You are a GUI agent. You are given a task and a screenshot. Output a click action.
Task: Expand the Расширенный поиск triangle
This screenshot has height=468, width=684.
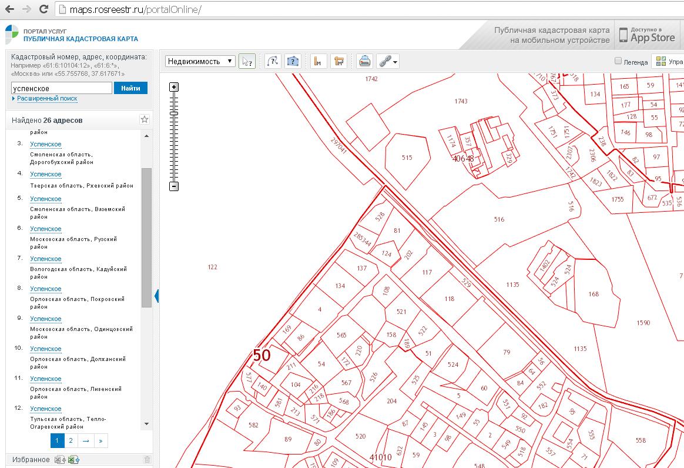click(14, 99)
